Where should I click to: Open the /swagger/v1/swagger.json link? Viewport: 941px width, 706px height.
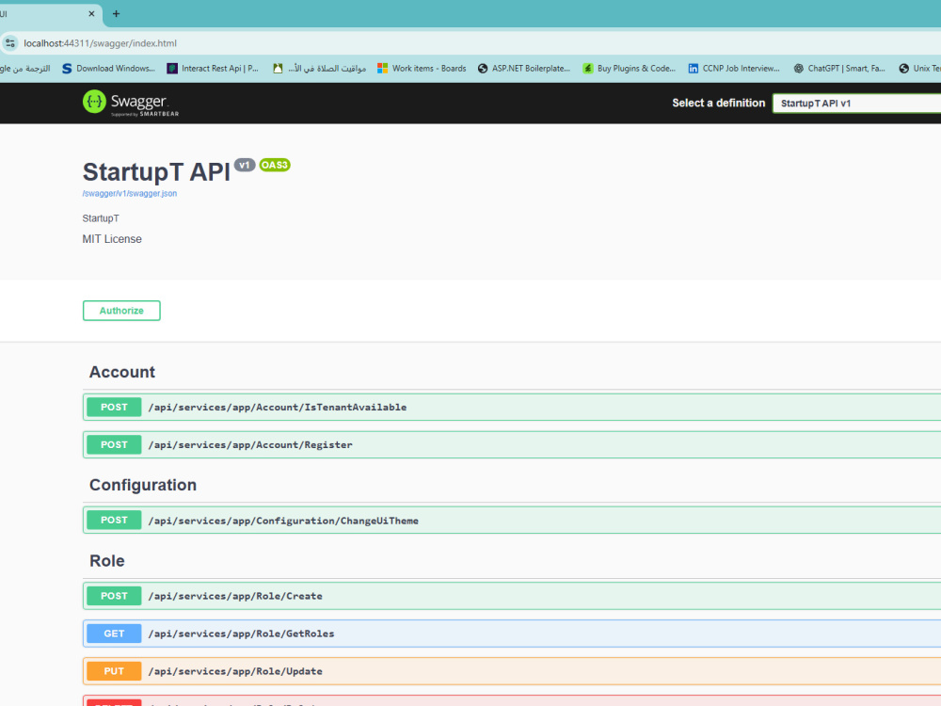130,193
